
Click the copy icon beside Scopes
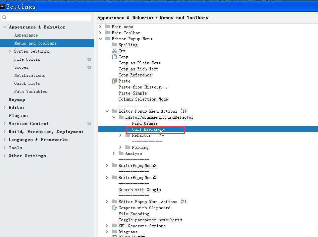[x=89, y=67]
